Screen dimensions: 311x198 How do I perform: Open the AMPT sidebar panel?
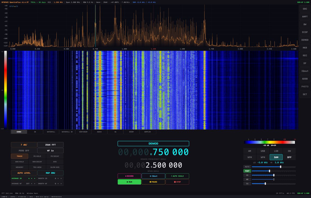(305, 17)
